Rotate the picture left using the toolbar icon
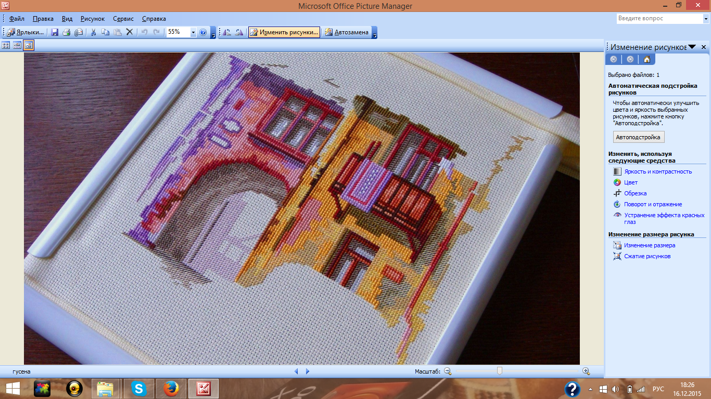Viewport: 711px width, 399px height. (x=227, y=32)
